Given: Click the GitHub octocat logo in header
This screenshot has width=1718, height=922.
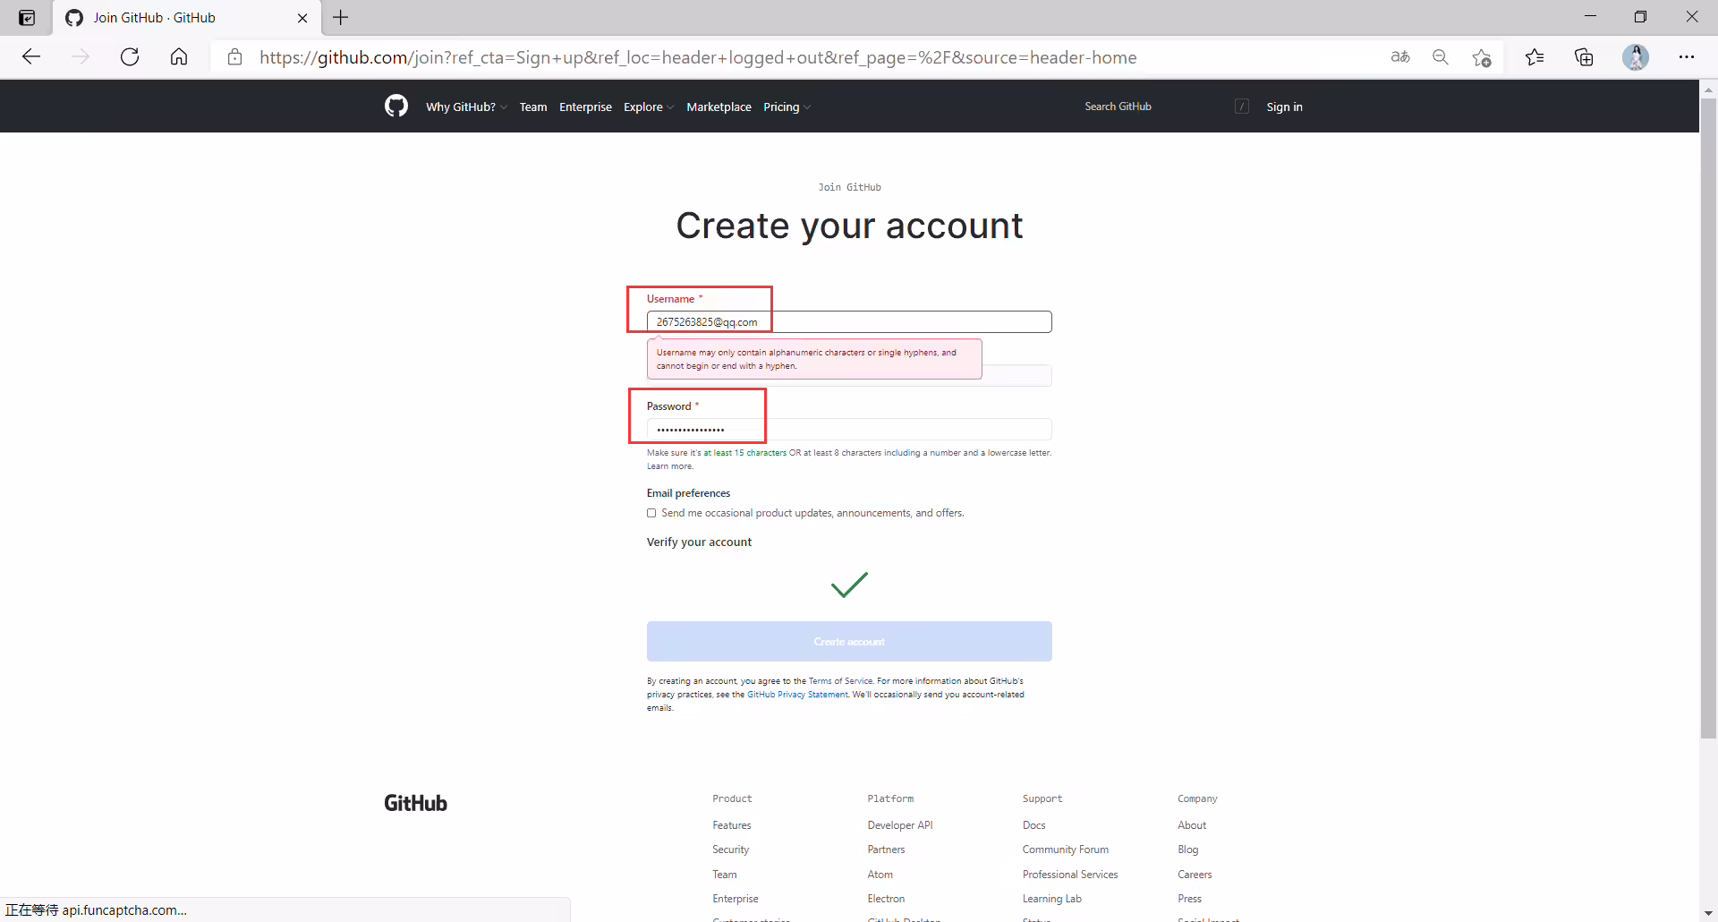Looking at the screenshot, I should click(396, 107).
